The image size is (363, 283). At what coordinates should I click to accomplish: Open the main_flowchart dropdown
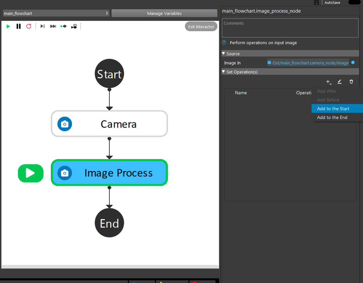point(56,13)
